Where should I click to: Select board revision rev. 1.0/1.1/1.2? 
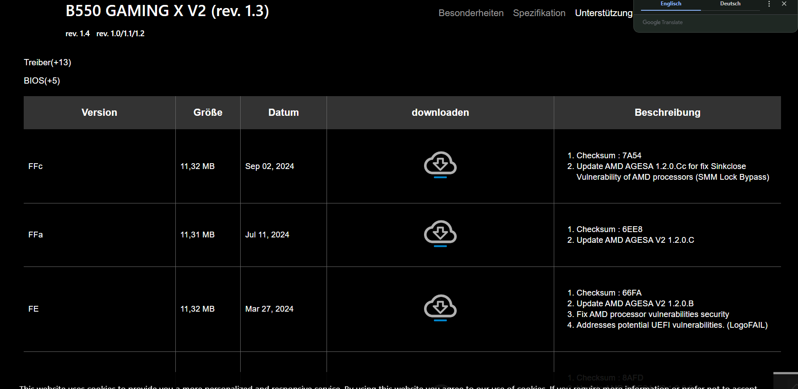(120, 34)
